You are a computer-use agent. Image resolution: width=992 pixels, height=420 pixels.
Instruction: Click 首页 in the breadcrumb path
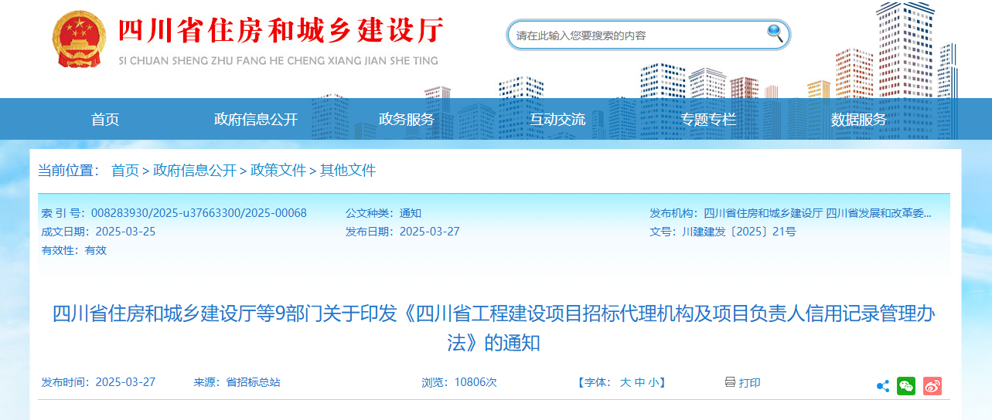(x=125, y=171)
